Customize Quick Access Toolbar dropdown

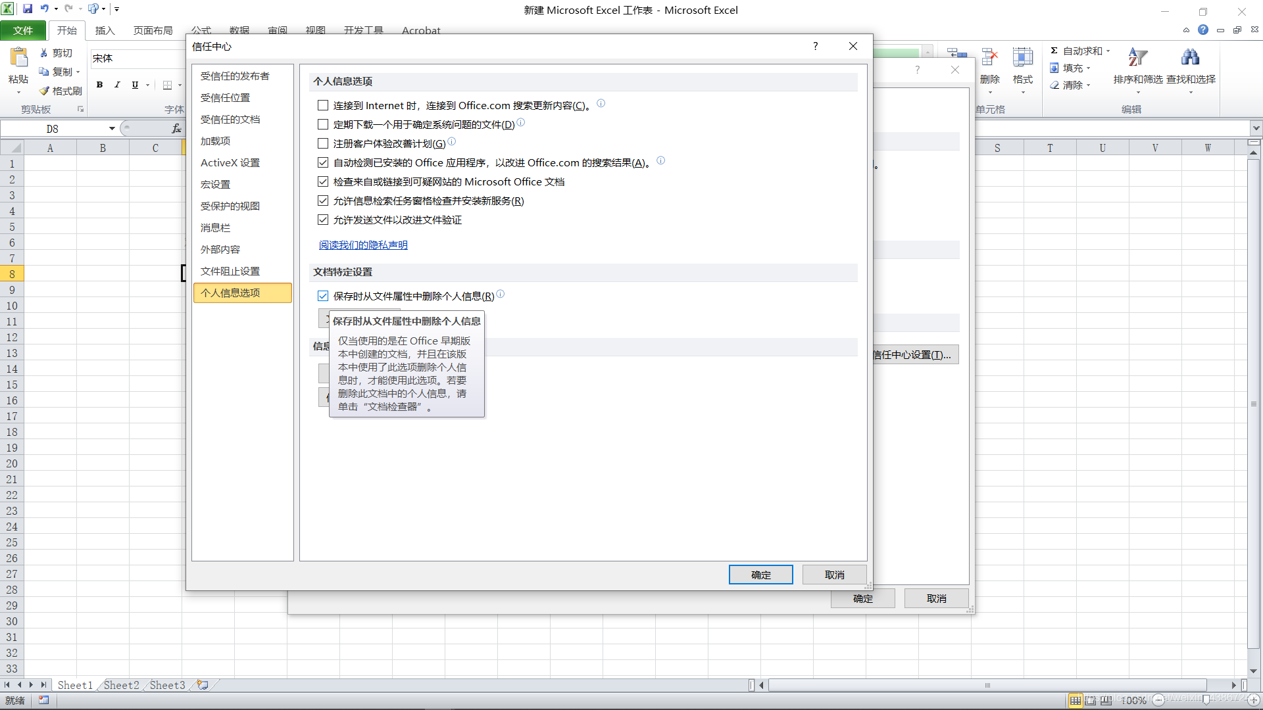116,9
